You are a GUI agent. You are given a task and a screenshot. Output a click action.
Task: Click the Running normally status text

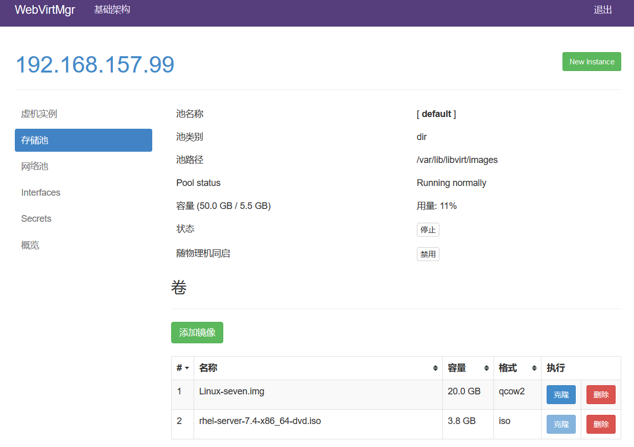(452, 183)
